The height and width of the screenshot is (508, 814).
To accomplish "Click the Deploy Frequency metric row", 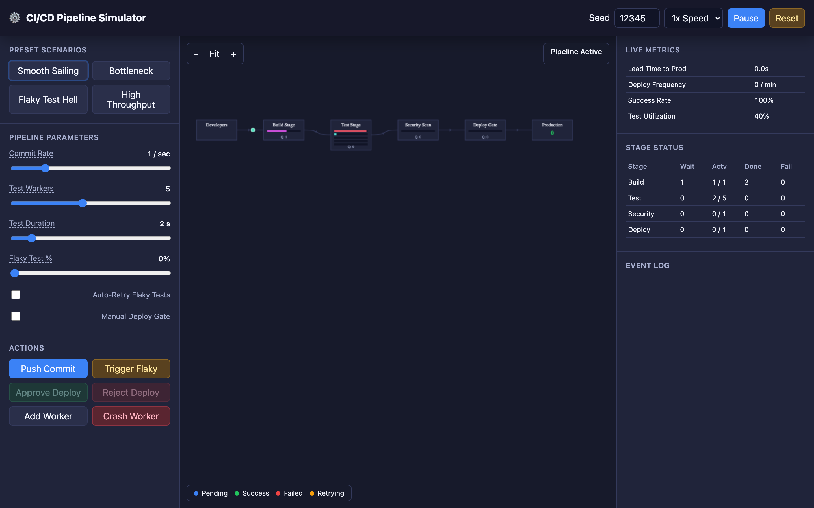I will (x=715, y=85).
